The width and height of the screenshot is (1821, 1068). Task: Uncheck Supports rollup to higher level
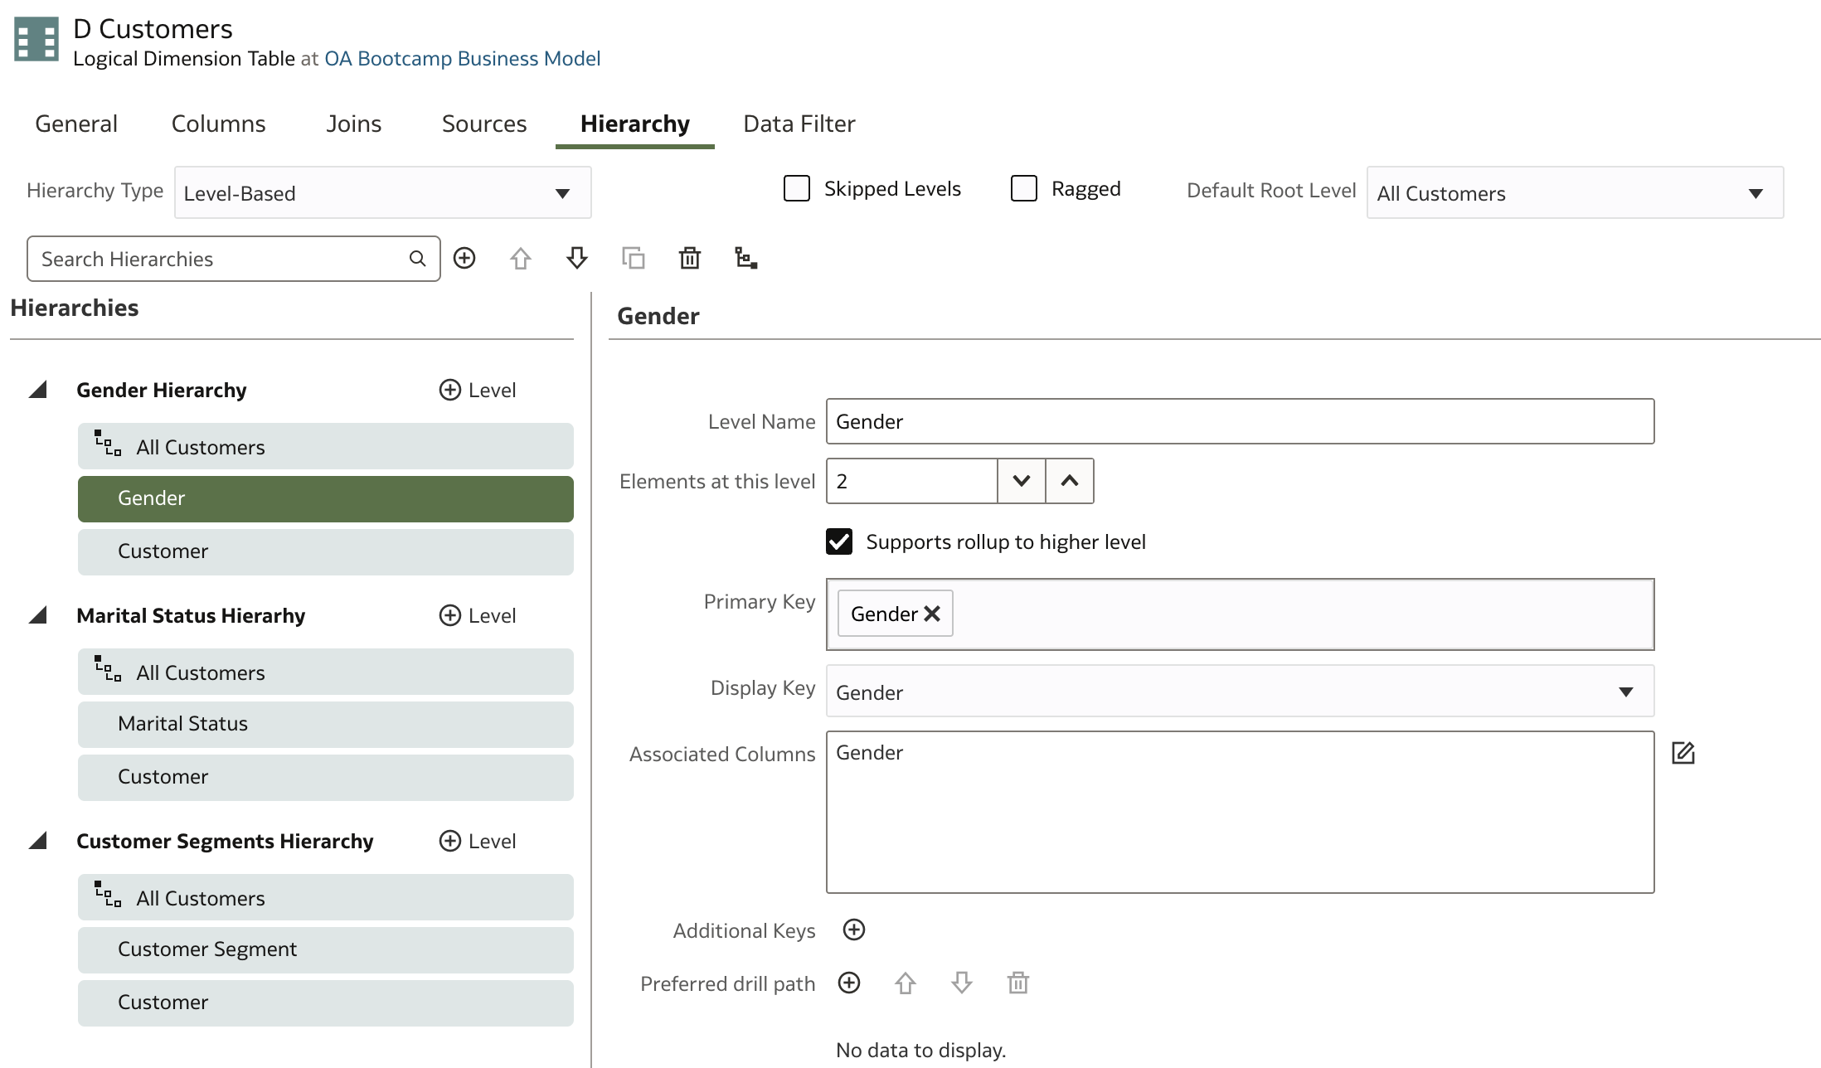(839, 541)
